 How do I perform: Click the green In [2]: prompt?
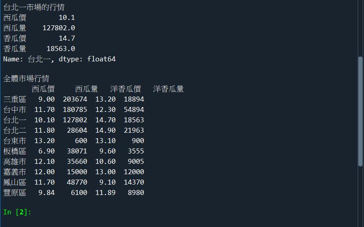(17, 212)
